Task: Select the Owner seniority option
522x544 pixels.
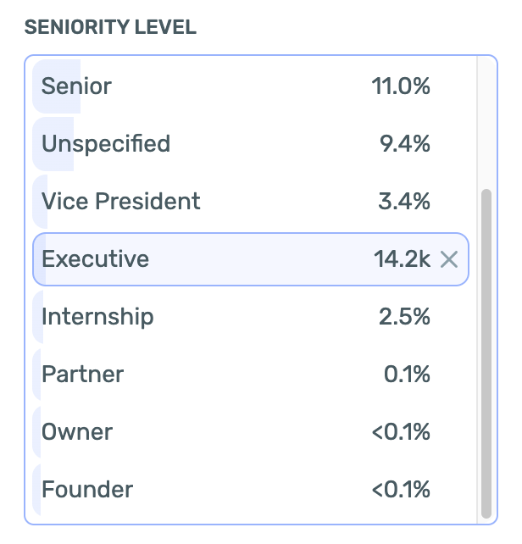Action: coord(77,432)
